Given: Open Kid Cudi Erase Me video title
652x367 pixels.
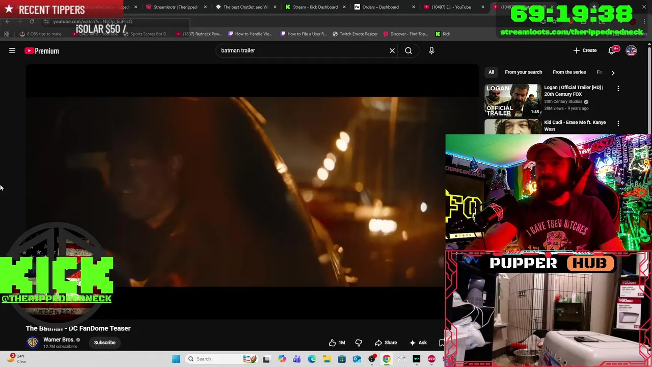Looking at the screenshot, I should click(x=575, y=126).
